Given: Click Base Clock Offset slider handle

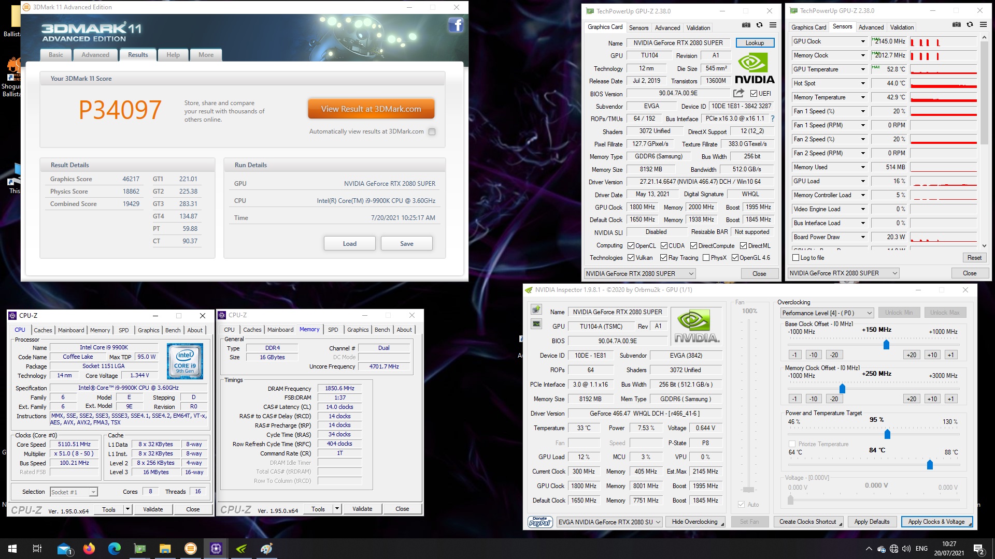Looking at the screenshot, I should pyautogui.click(x=886, y=345).
